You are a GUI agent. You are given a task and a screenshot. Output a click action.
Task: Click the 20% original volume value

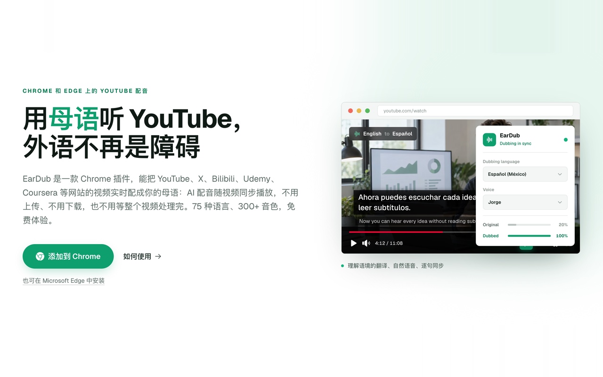coord(563,225)
